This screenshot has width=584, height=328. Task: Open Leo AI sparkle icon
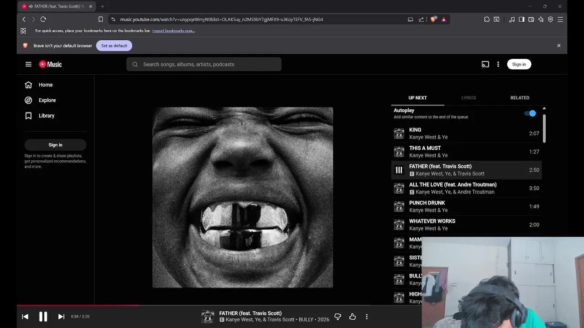541,19
